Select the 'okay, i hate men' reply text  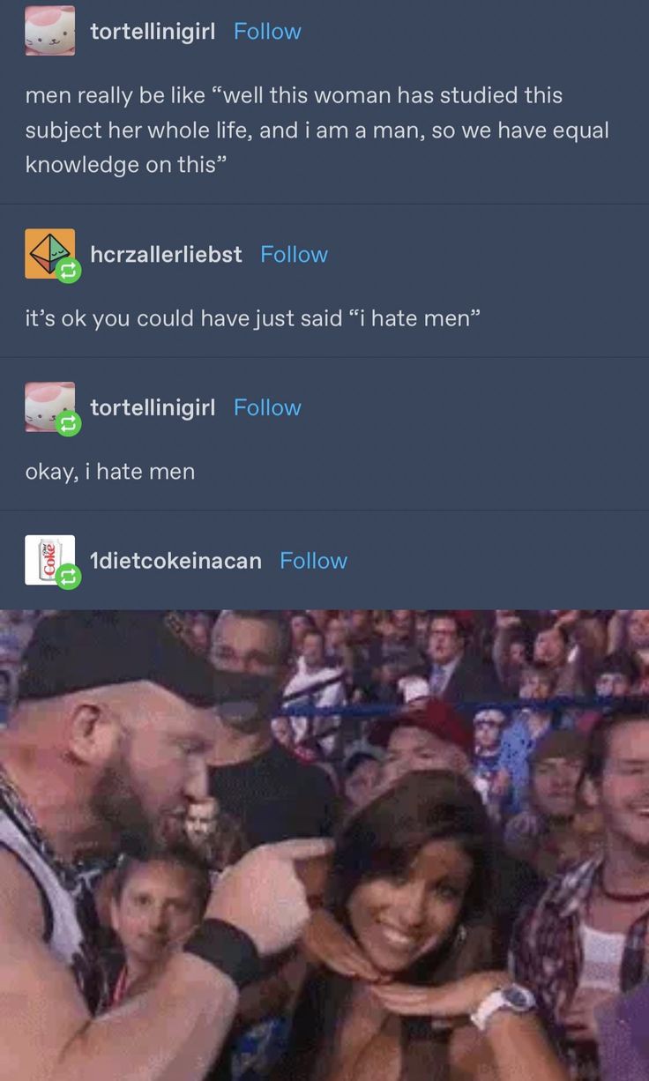[x=110, y=472]
